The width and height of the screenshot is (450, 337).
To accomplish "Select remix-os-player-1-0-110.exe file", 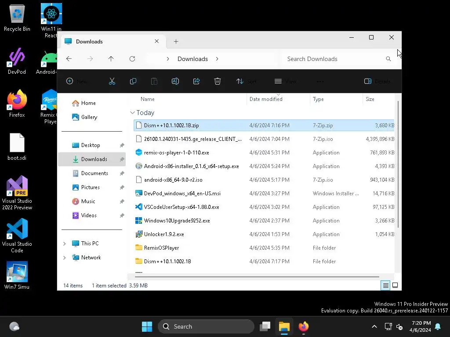I will click(264, 152).
